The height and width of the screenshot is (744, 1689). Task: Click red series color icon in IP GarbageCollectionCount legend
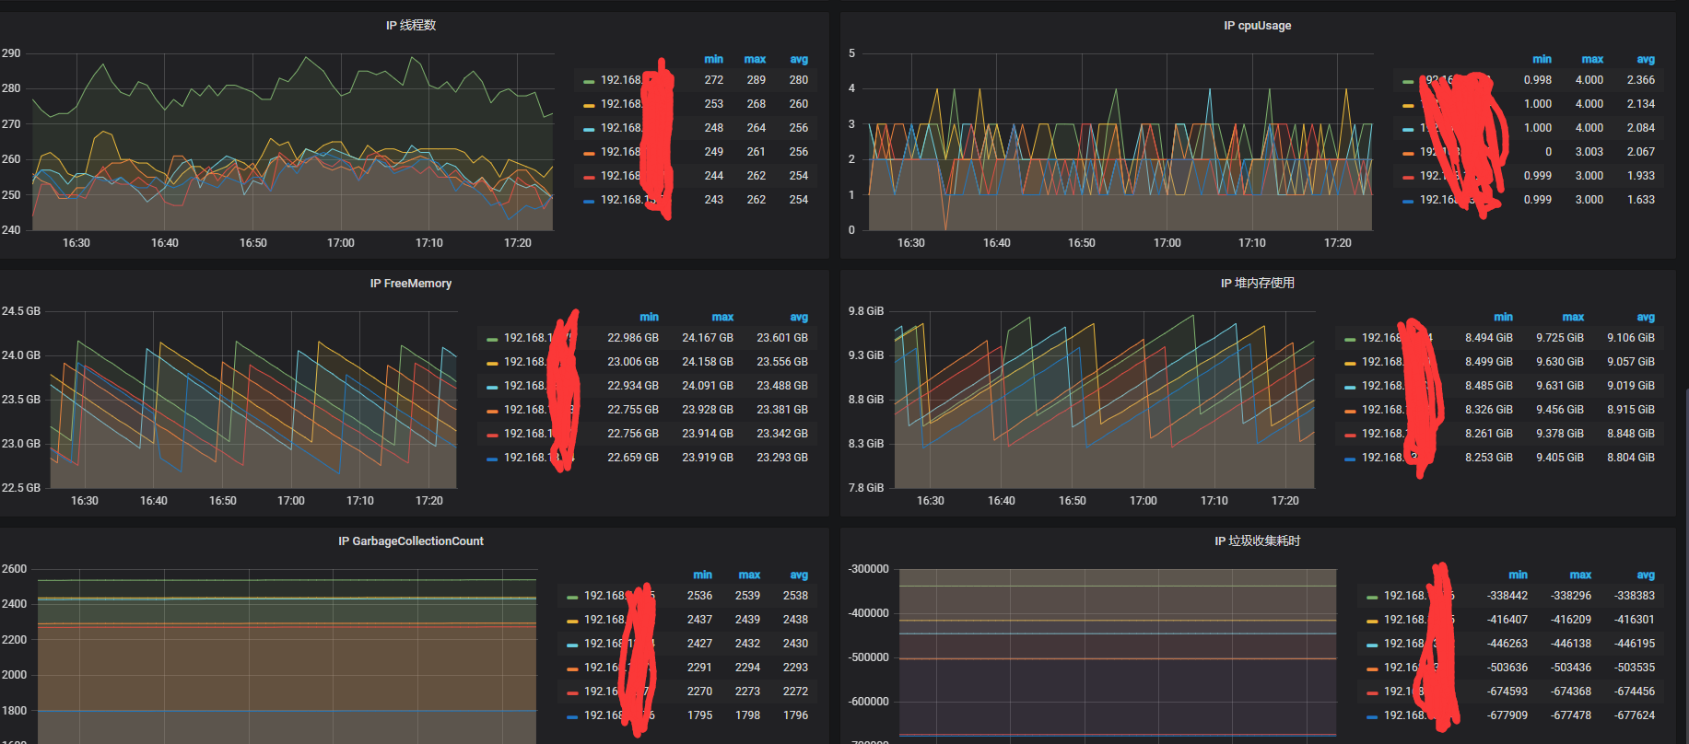(572, 692)
